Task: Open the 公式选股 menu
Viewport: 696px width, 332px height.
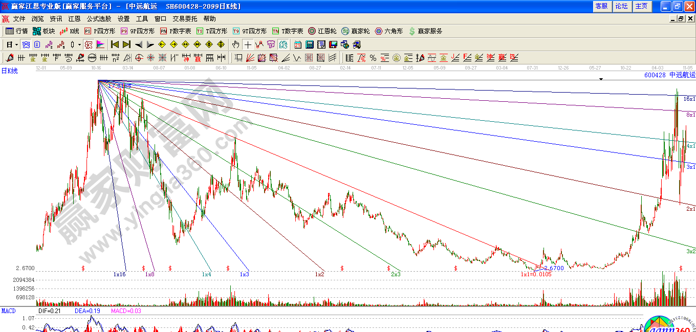Action: click(99, 18)
